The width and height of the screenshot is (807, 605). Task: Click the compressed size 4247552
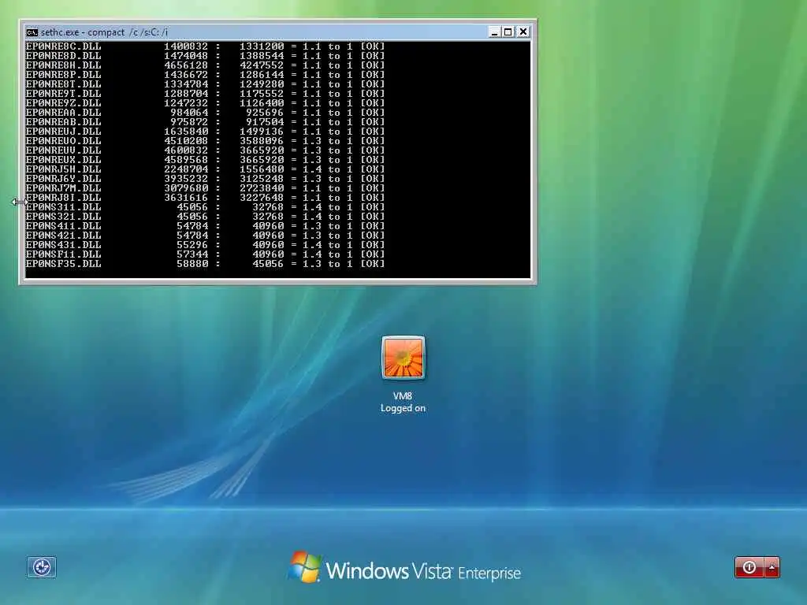(262, 65)
